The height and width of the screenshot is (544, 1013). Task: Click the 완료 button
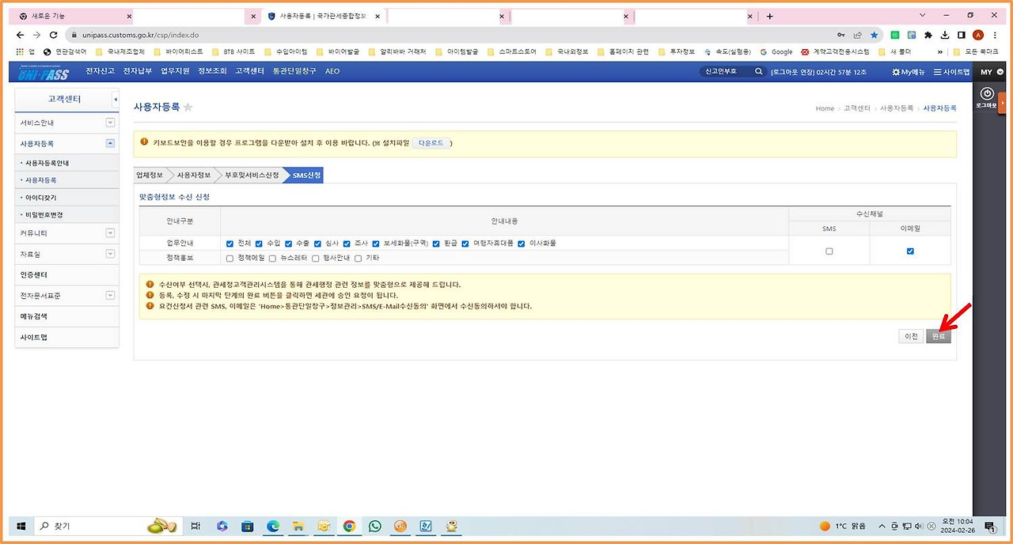[x=939, y=336]
